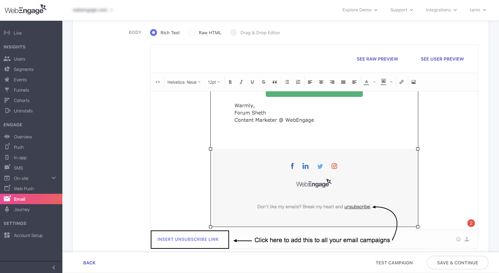Insert a blockquote
The image size is (499, 273).
tap(274, 82)
